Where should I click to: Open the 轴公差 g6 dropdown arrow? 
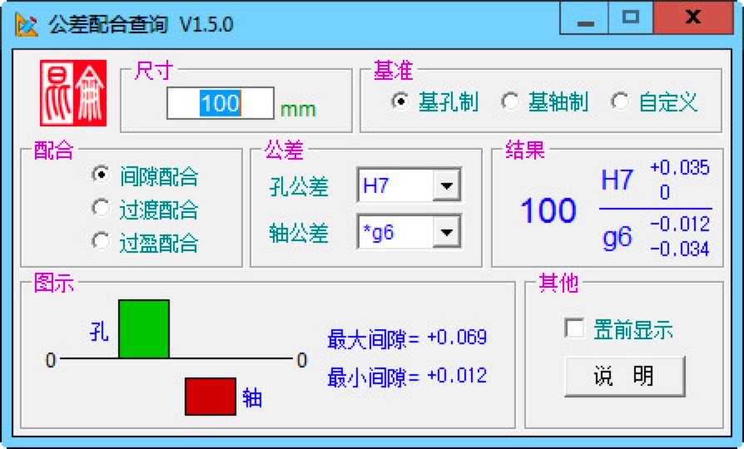tap(446, 232)
